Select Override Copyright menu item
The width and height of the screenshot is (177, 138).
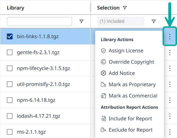(x=131, y=62)
